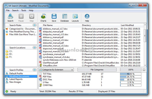Screen dimensions: 152x99
Task: Add a location via Search Locations plus icon
Action: tap(34, 48)
